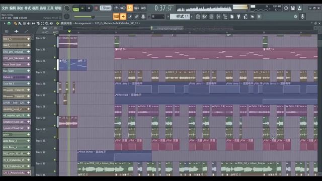The height and width of the screenshot is (181, 322).
Task: Click the Pitch Shifter automation clip
Action: point(115,155)
